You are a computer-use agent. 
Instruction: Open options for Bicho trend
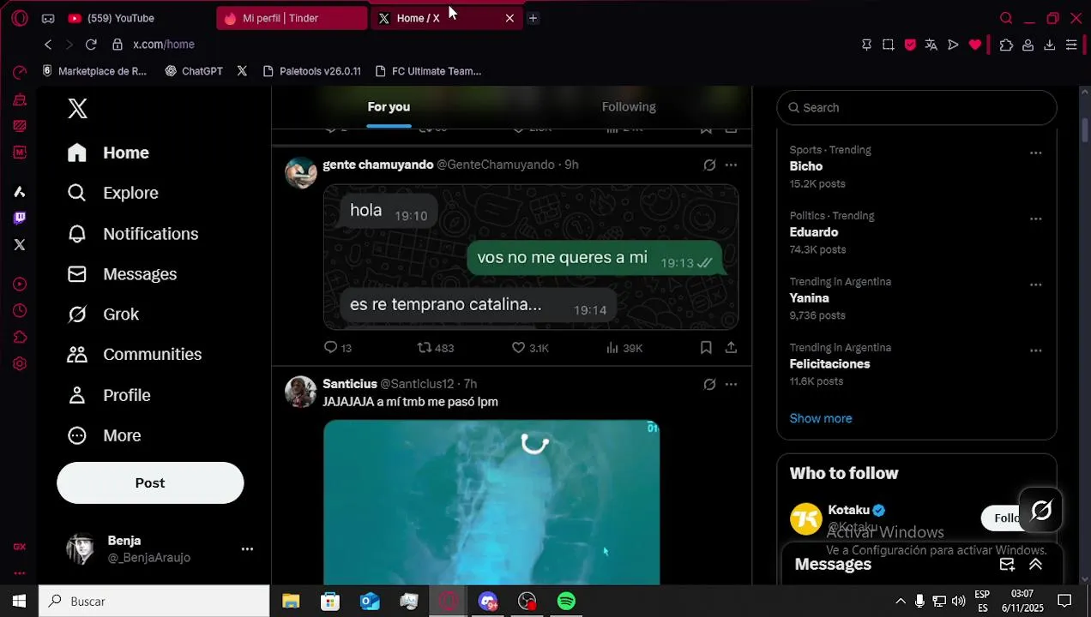[1035, 153]
